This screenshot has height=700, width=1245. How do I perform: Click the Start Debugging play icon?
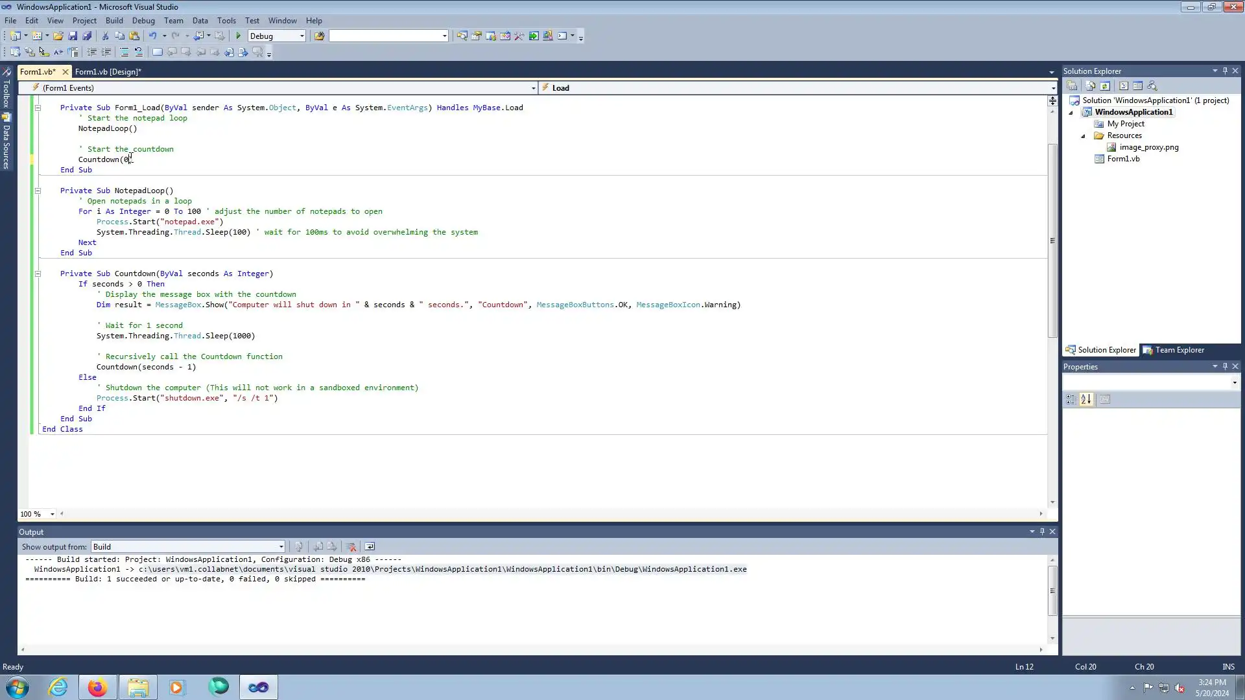pyautogui.click(x=238, y=36)
